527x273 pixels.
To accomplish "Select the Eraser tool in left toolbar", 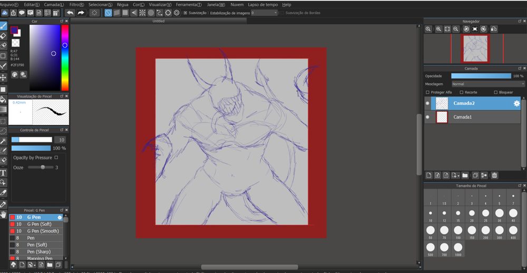I will [x=3, y=36].
